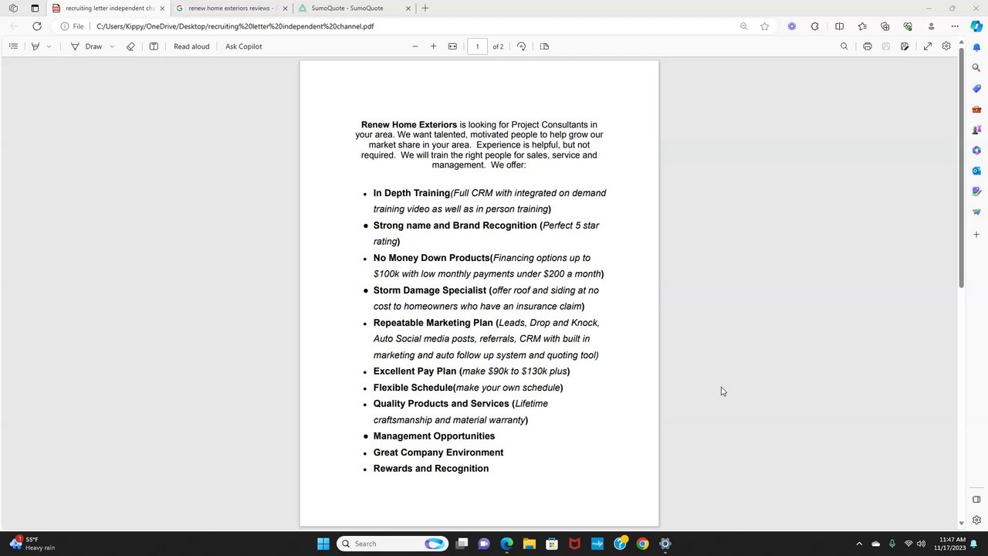
Task: Open Windows Start menu
Action: click(323, 544)
